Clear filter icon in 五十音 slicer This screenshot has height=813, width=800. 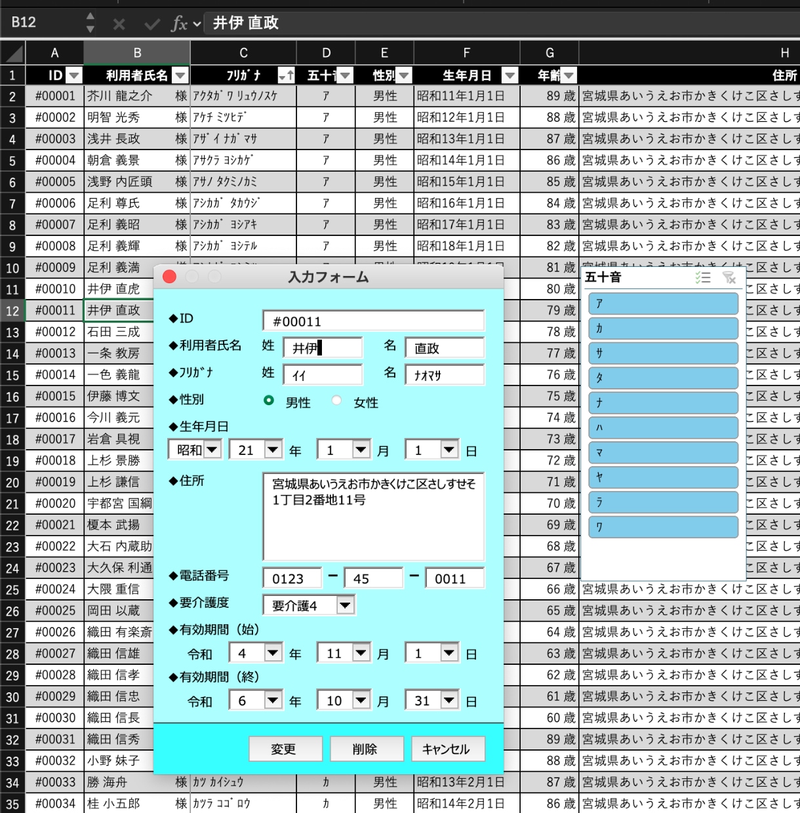[729, 277]
